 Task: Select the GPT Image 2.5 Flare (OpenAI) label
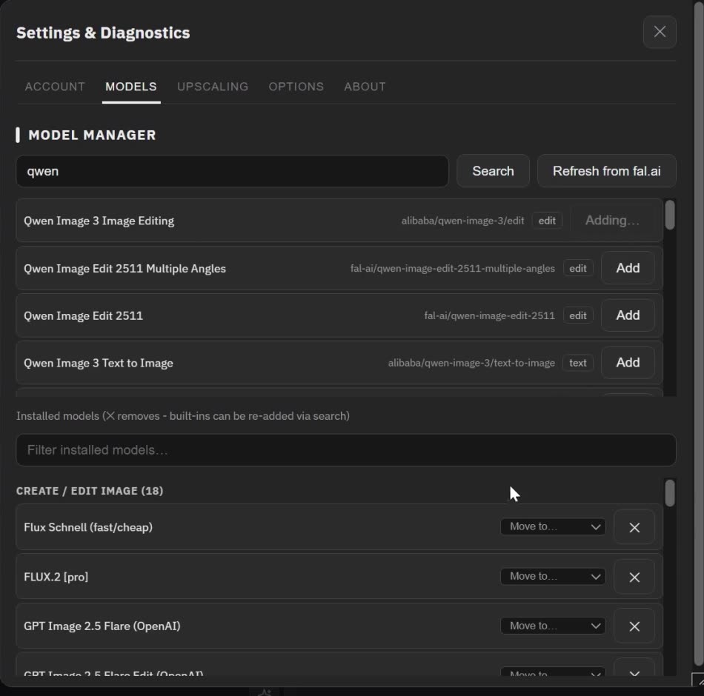[x=102, y=626]
